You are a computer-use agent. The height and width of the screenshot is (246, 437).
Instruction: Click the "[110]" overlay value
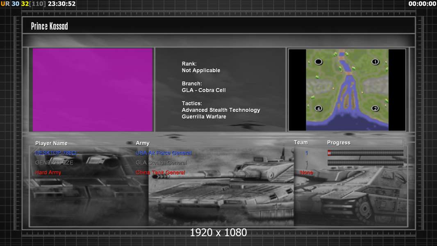[37, 4]
